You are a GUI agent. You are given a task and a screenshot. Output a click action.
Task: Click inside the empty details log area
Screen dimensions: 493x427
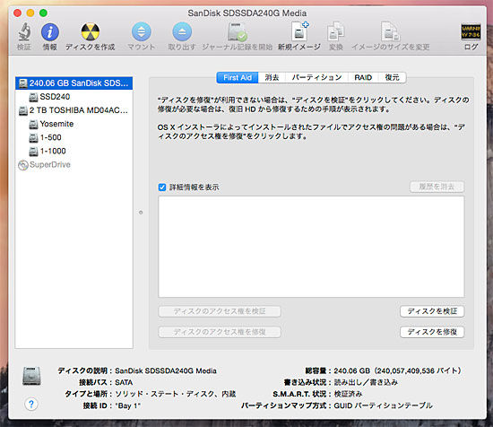tap(311, 247)
